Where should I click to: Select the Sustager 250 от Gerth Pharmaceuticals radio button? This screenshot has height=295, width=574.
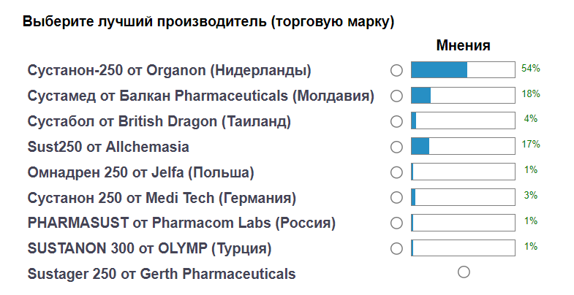point(464,272)
